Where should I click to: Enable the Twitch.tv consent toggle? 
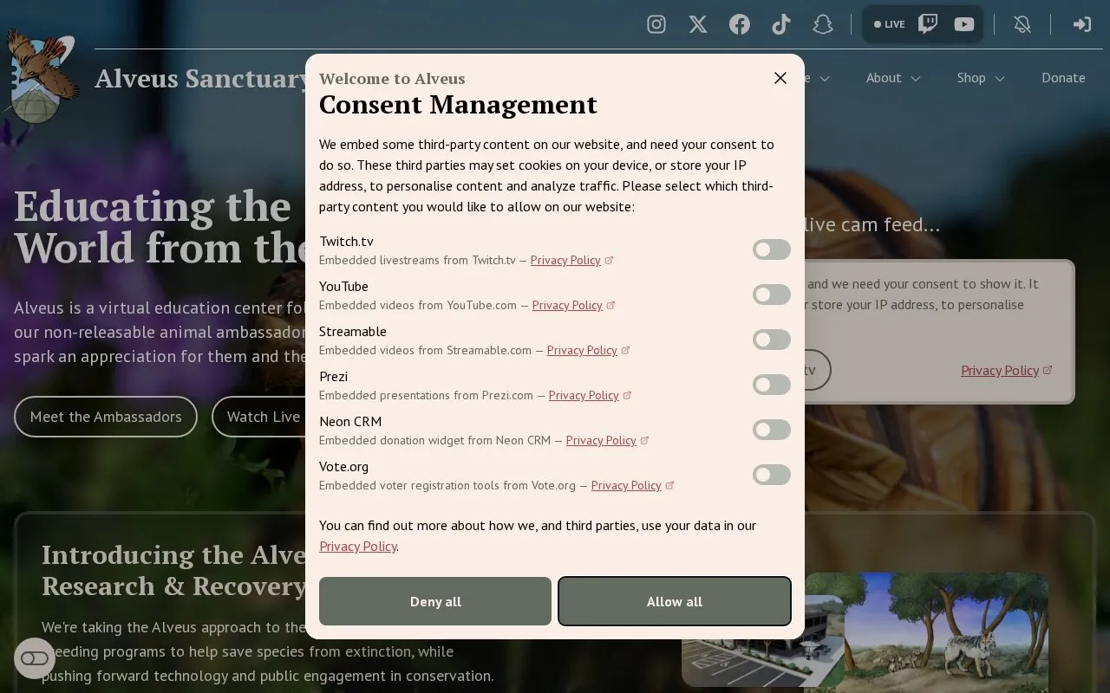point(772,249)
